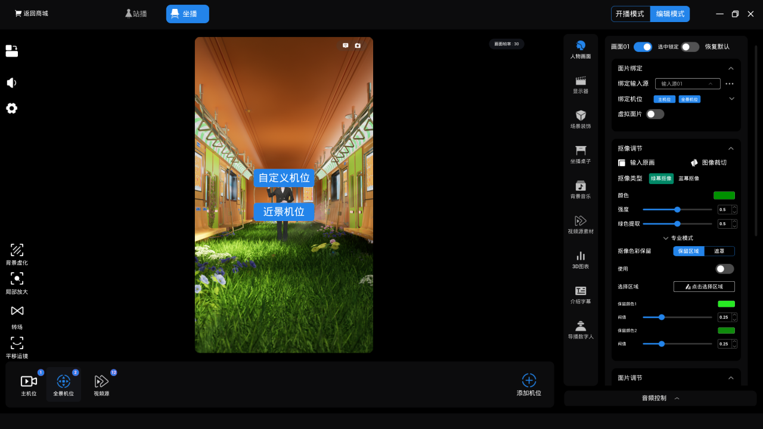Collapse the 抠像调节 section

(731, 148)
